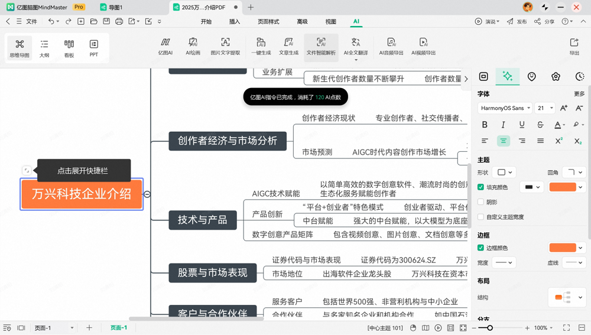Open the 插入 ribbon tab
This screenshot has width=591, height=335.
[235, 22]
